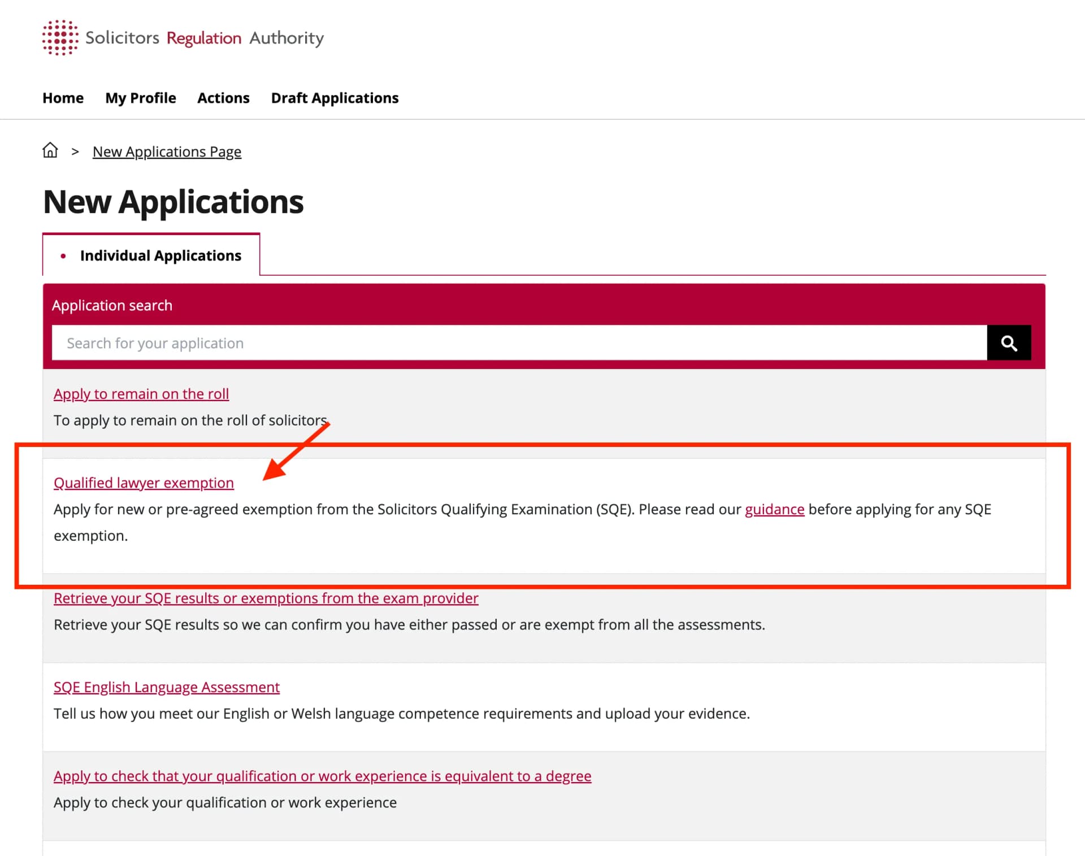The width and height of the screenshot is (1085, 856).
Task: Open the qualification equivalent to a degree link
Action: pyautogui.click(x=322, y=776)
